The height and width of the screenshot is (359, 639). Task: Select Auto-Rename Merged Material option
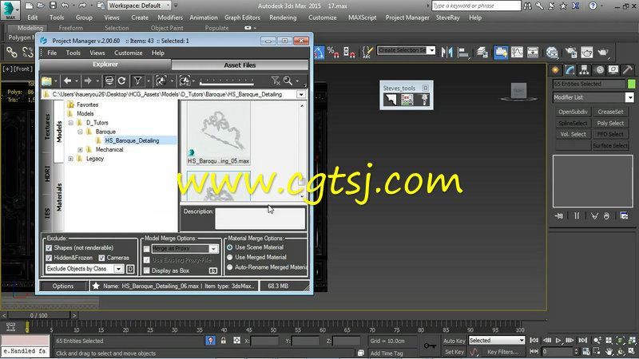230,267
